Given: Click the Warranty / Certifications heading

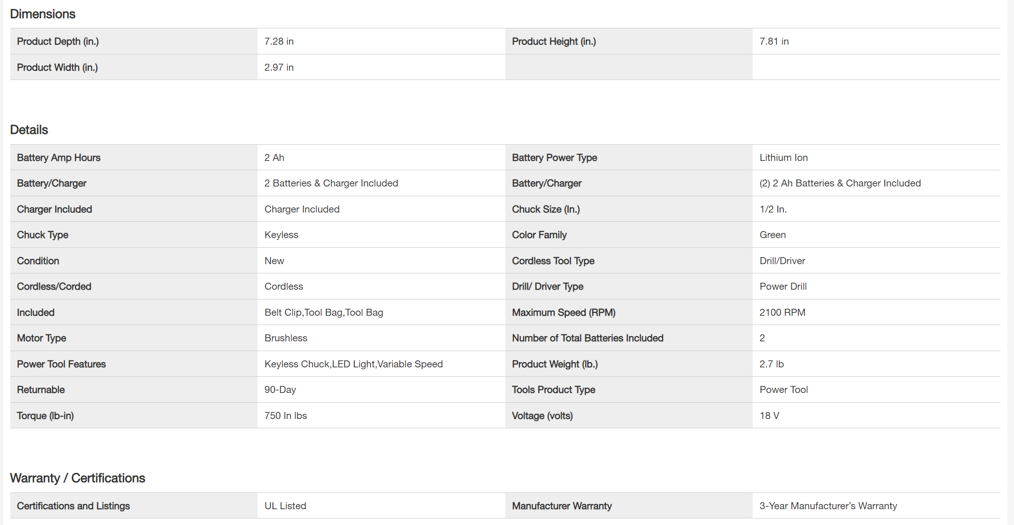Looking at the screenshot, I should pyautogui.click(x=78, y=478).
